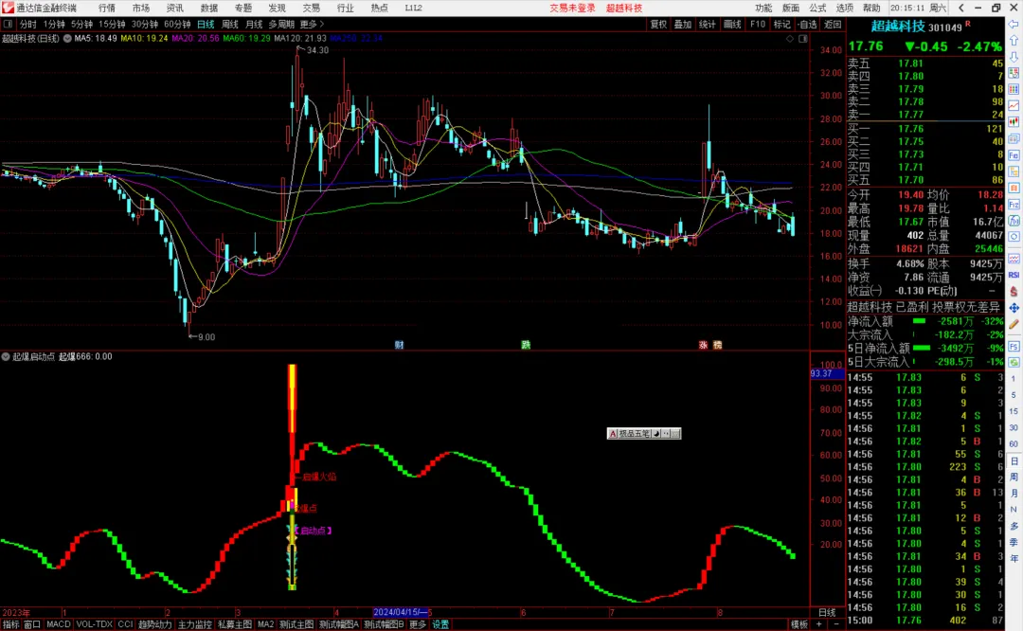Switch to 60分钟 period

click(x=177, y=24)
